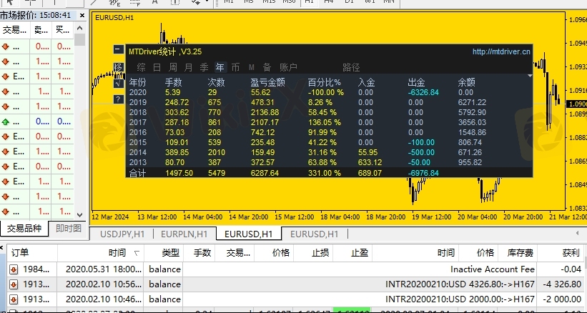Click the 6287.64 total profit value
The height and width of the screenshot is (313, 587).
click(265, 173)
